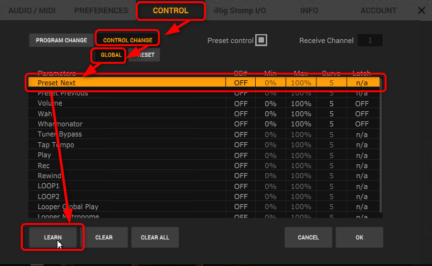432x266 pixels.
Task: Open the ACCOUNT tab
Action: click(x=378, y=11)
